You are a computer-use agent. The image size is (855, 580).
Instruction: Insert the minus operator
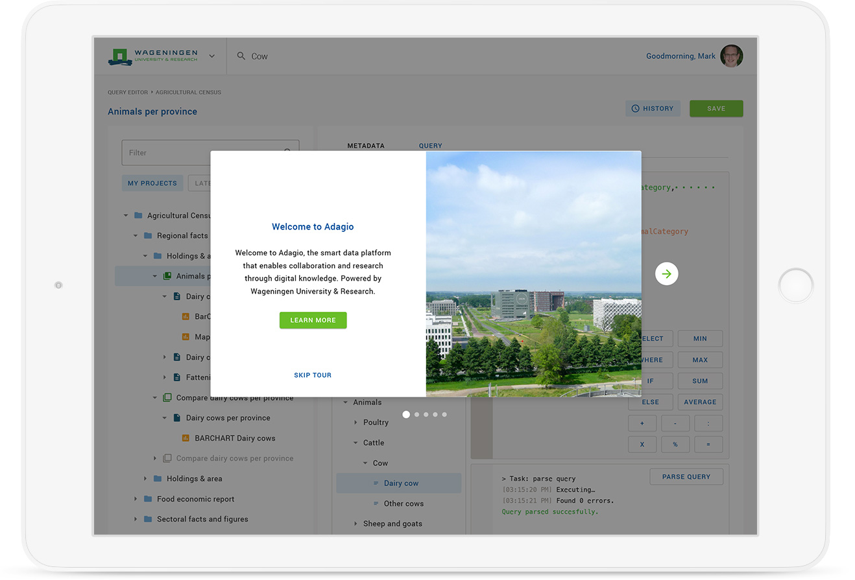pos(675,423)
